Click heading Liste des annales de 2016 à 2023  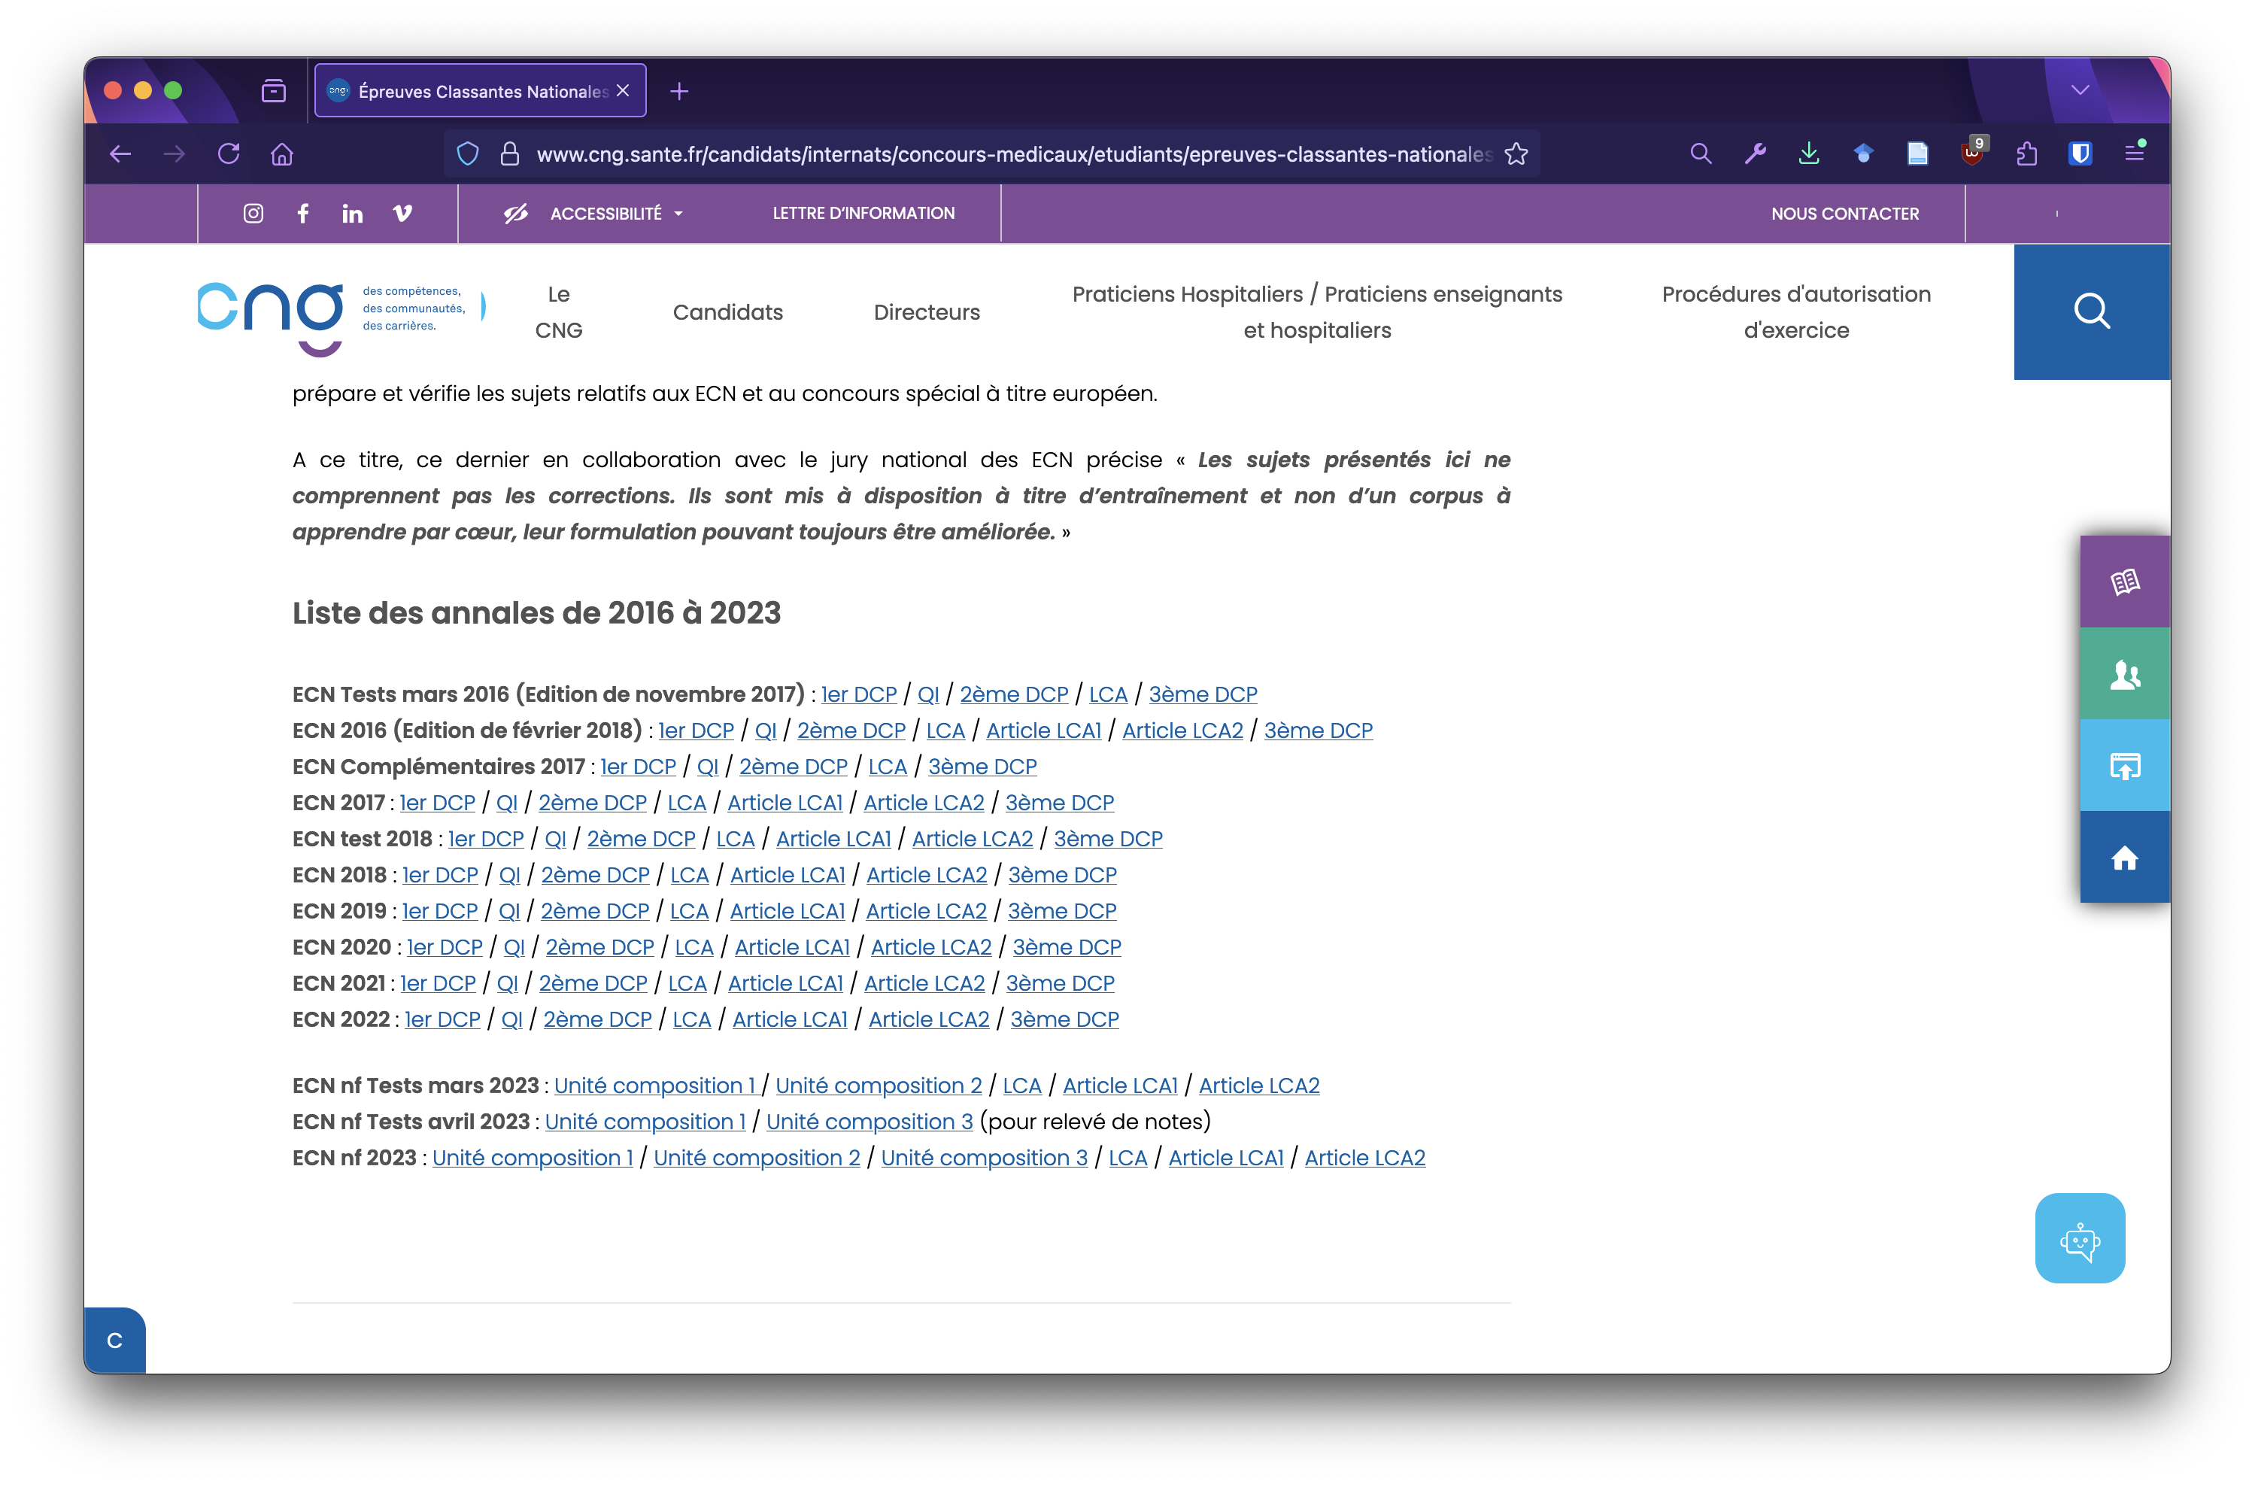tap(536, 612)
